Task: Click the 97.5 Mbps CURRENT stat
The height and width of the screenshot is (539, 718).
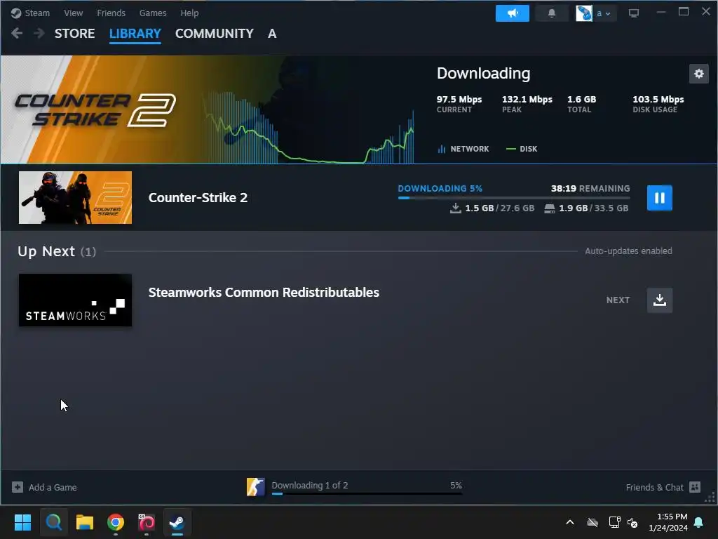Action: point(459,104)
